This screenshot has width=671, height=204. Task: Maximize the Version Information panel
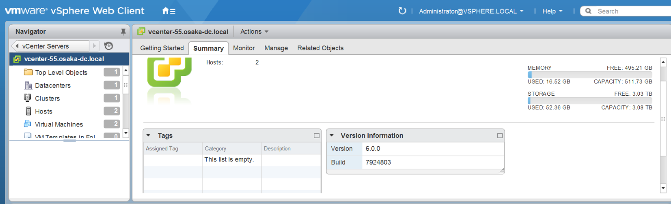[499, 136]
